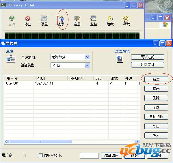Click the 注册 register icon in CCProxy
This screenshot has width=173, height=163.
pos(77,21)
